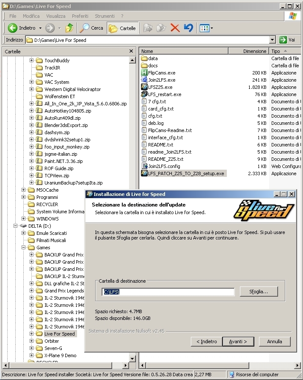Image resolution: width=303 pixels, height=380 pixels.
Task: Click the Cartella di destinazione path field
Action: coord(168,292)
